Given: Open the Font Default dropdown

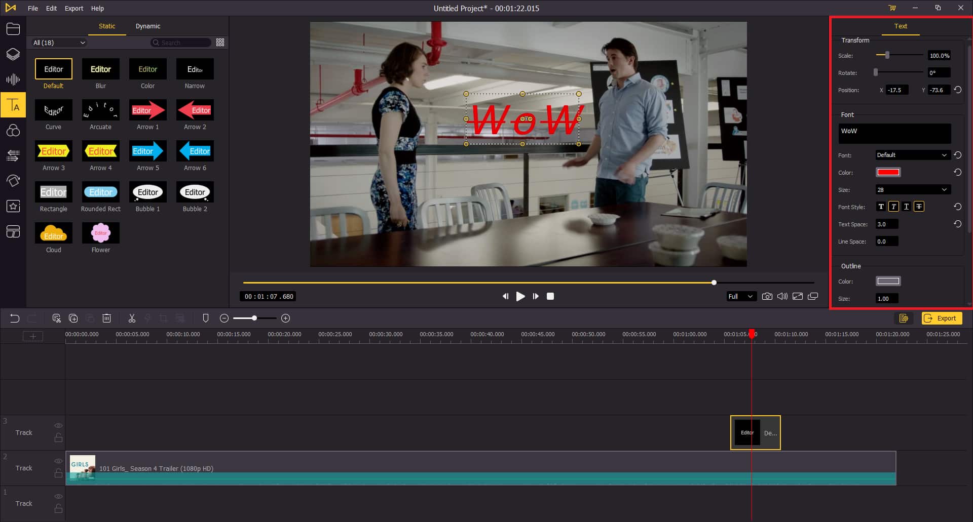Looking at the screenshot, I should point(912,155).
